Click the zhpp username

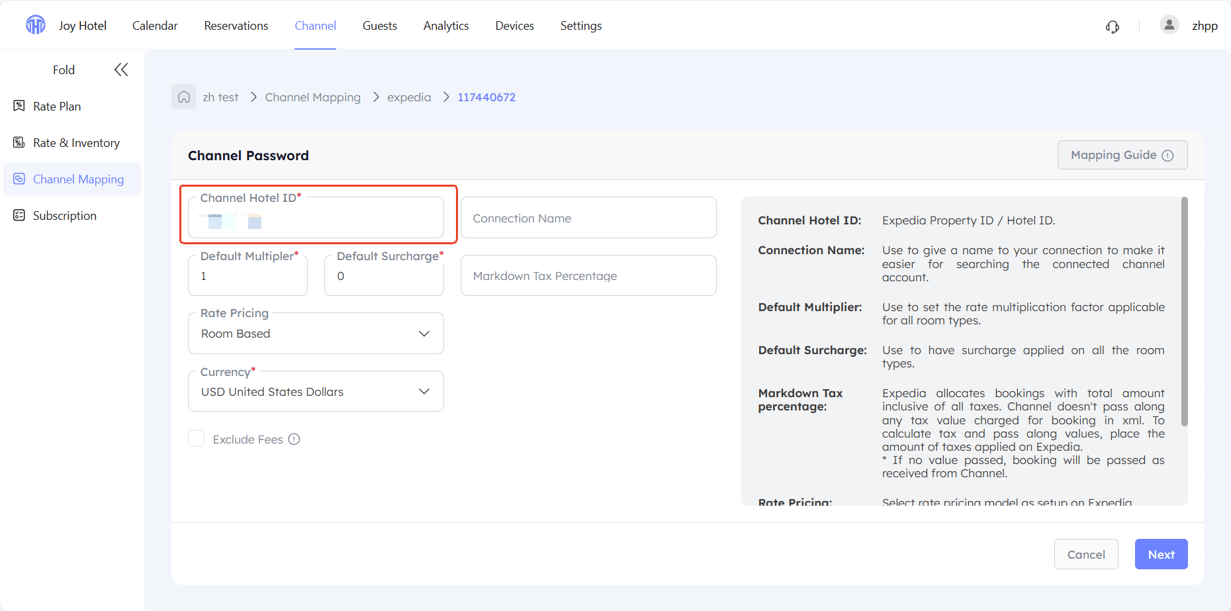coord(1205,26)
